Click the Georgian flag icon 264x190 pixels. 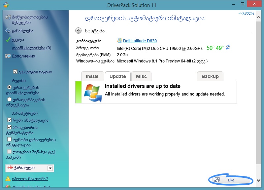point(10,168)
